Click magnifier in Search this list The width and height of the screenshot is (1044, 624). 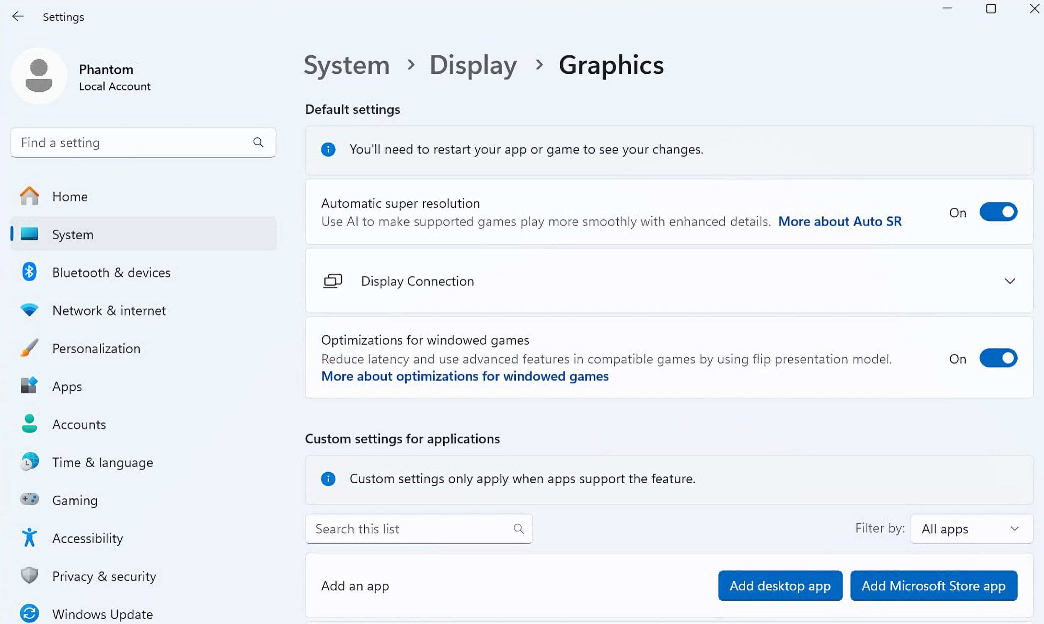[519, 528]
